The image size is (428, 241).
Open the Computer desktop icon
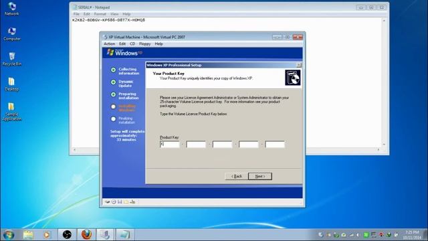coord(12,34)
